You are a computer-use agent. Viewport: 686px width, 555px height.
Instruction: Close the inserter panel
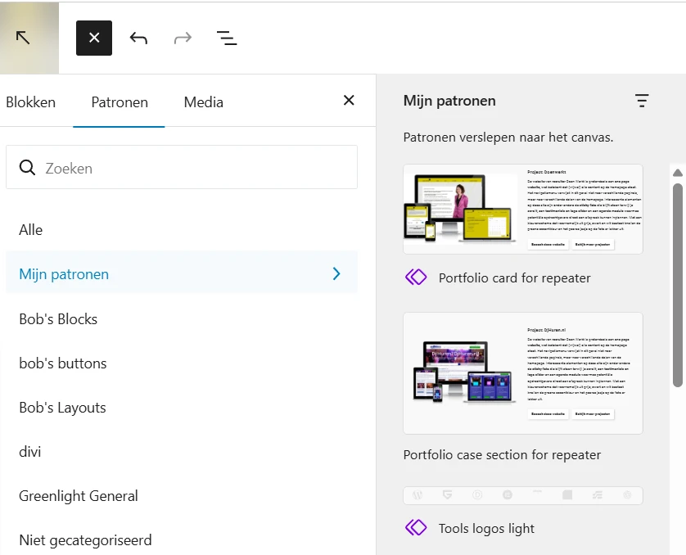349,101
